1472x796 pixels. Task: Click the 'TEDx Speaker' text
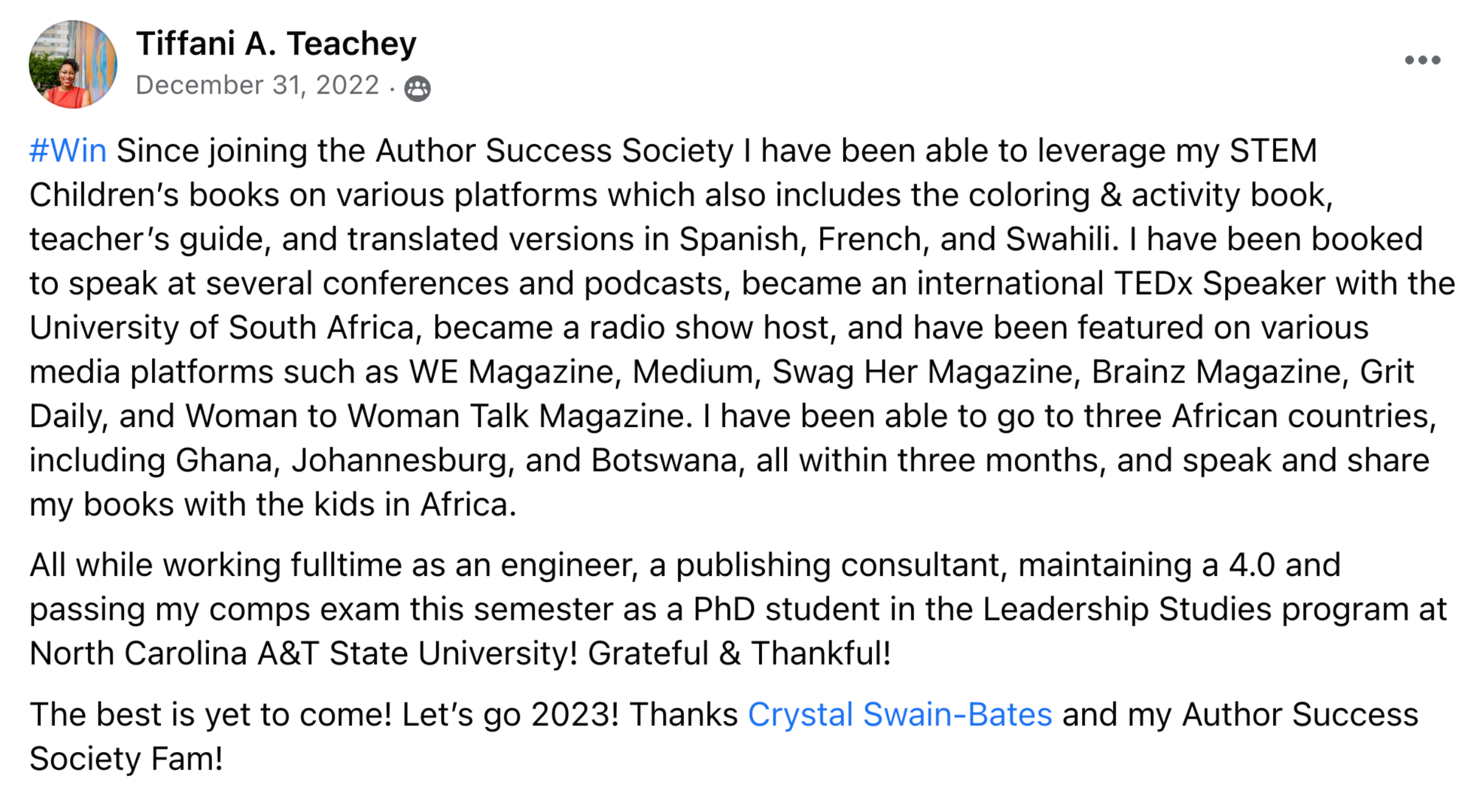(x=1219, y=283)
